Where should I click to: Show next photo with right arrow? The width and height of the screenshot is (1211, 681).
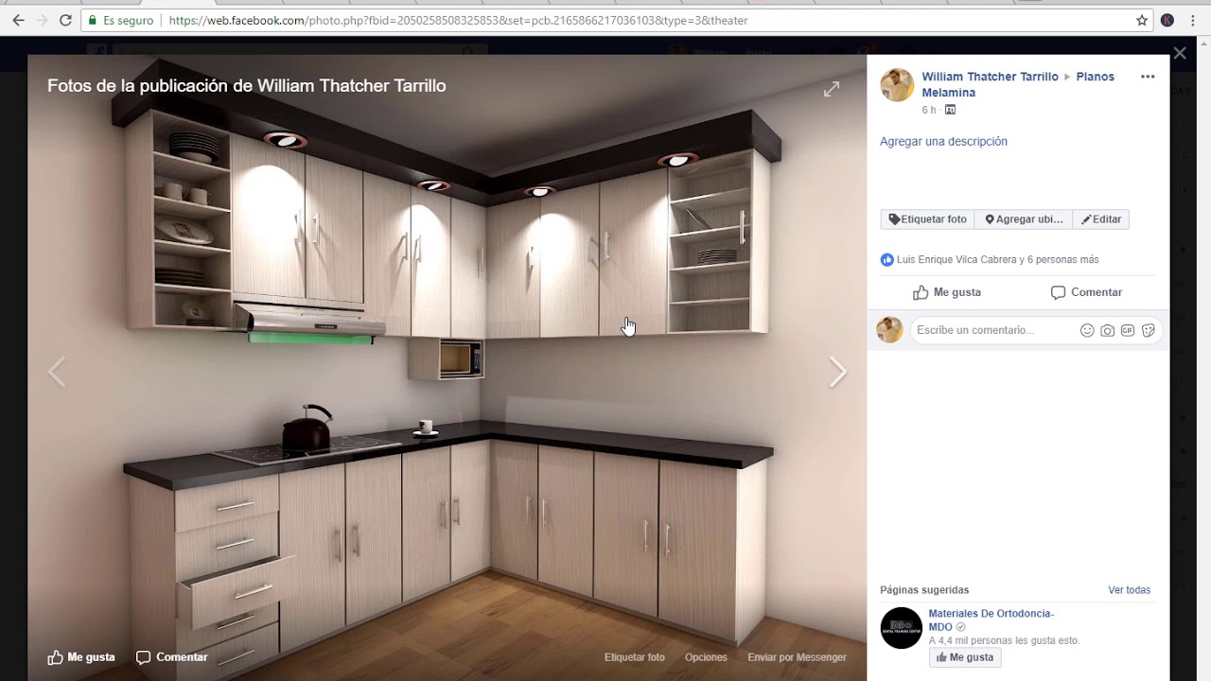(837, 373)
